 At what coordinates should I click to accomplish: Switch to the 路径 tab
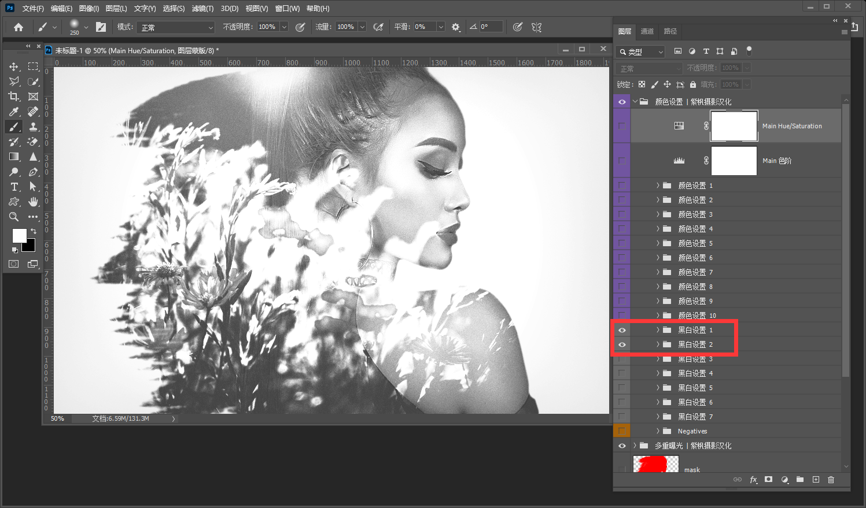[670, 31]
